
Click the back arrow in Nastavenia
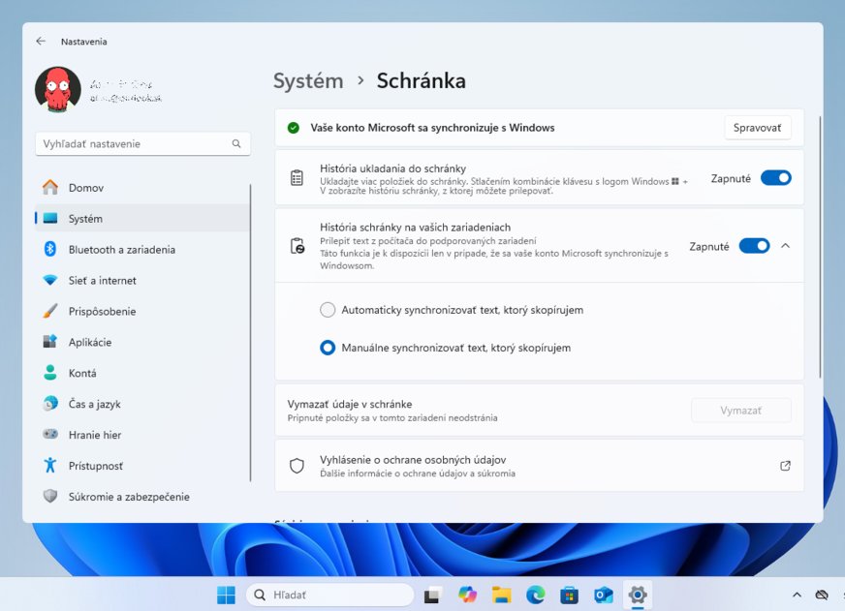pos(41,42)
